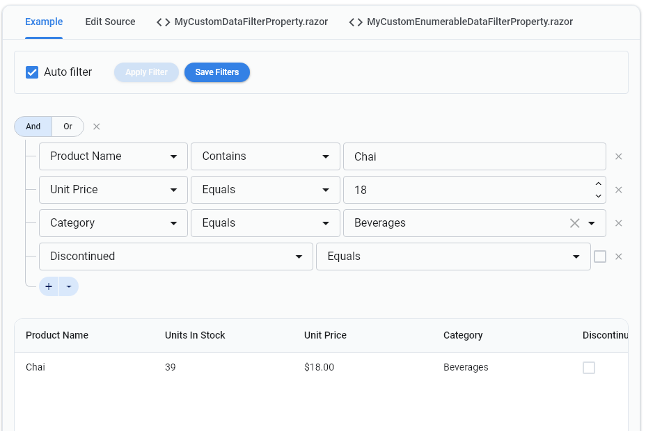Switch to the Edit Source tab
The image size is (646, 431).
pos(109,22)
